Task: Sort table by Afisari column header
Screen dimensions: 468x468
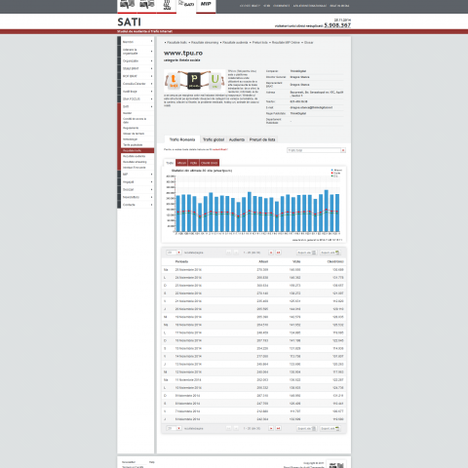Action: click(263, 261)
